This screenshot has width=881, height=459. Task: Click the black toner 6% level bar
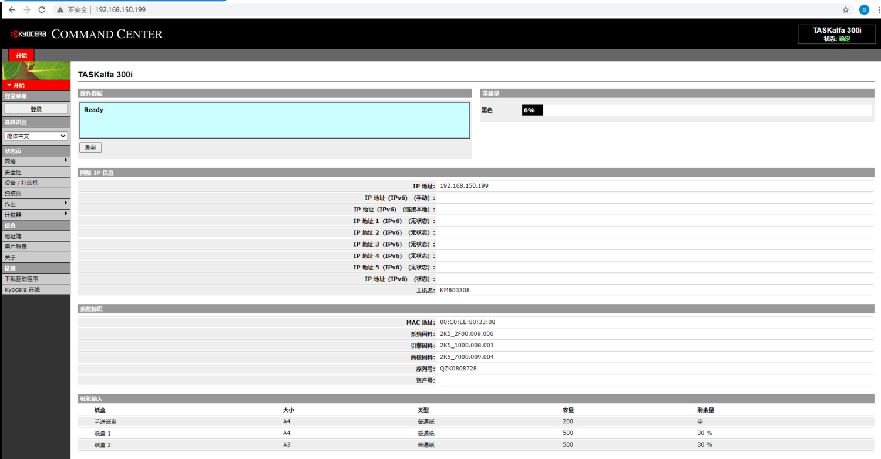tap(533, 110)
